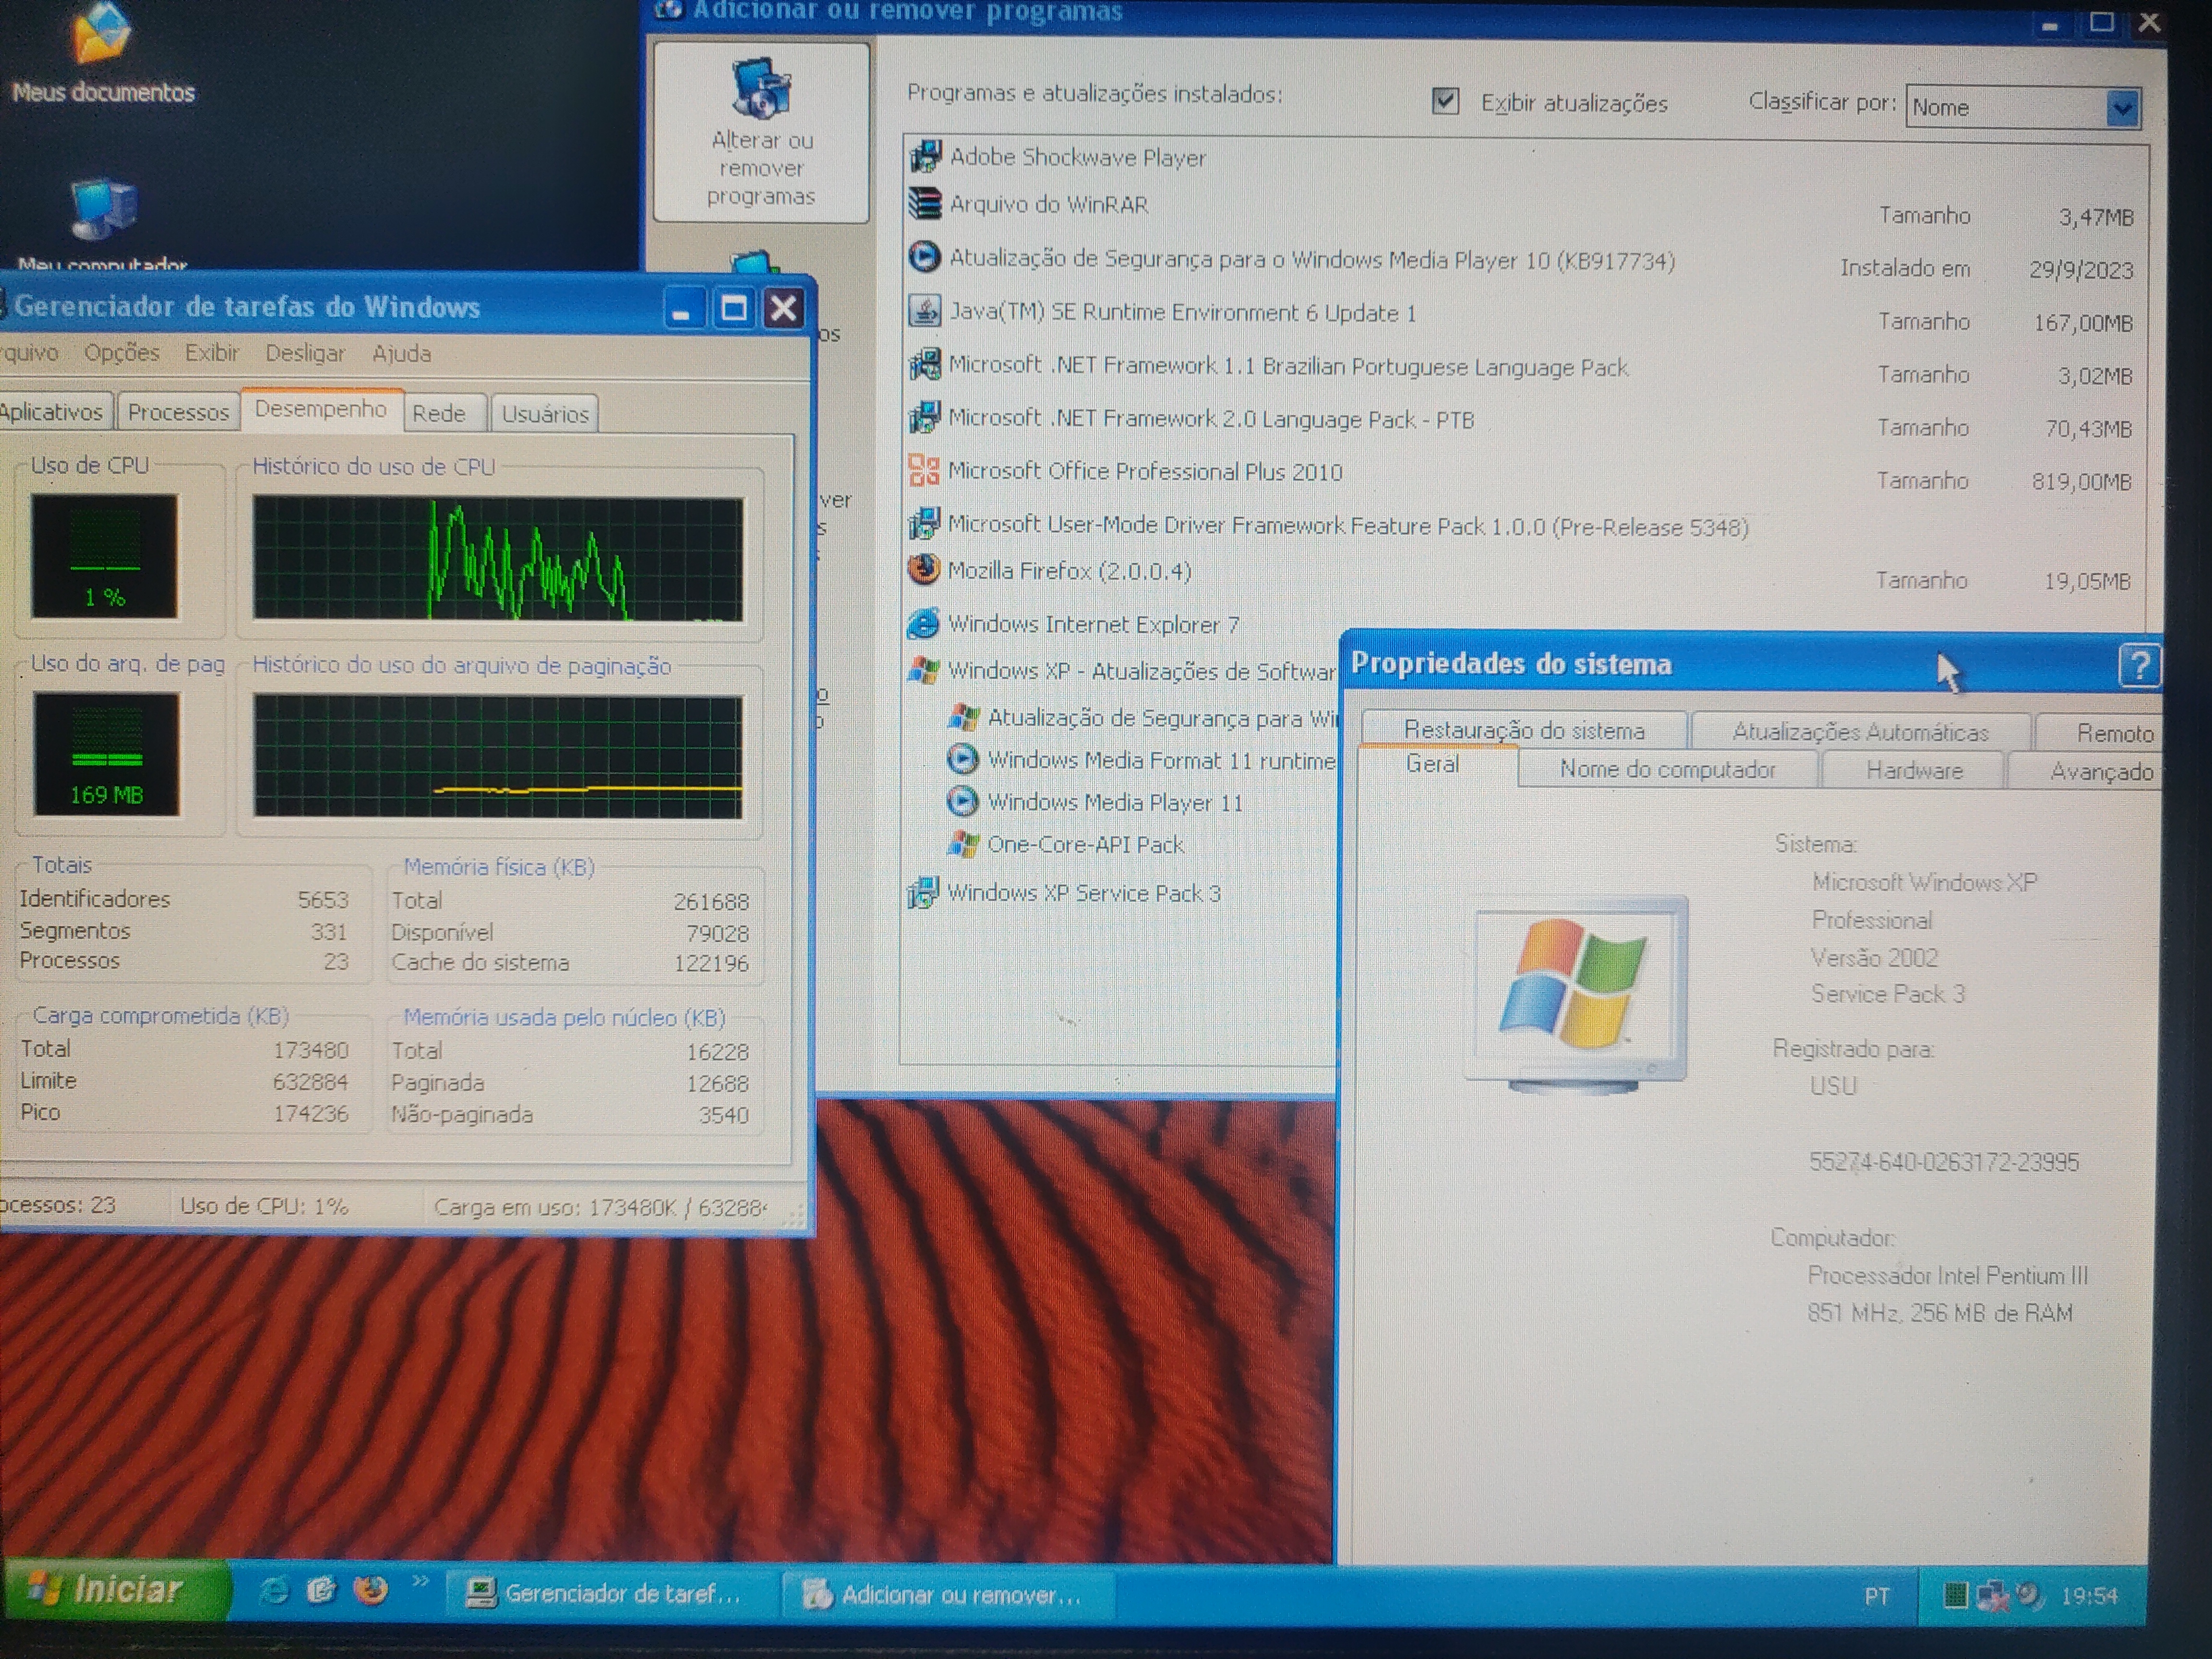Image resolution: width=2212 pixels, height=1659 pixels.
Task: Select Arquivo do WinRAR icon
Action: pyautogui.click(x=924, y=204)
